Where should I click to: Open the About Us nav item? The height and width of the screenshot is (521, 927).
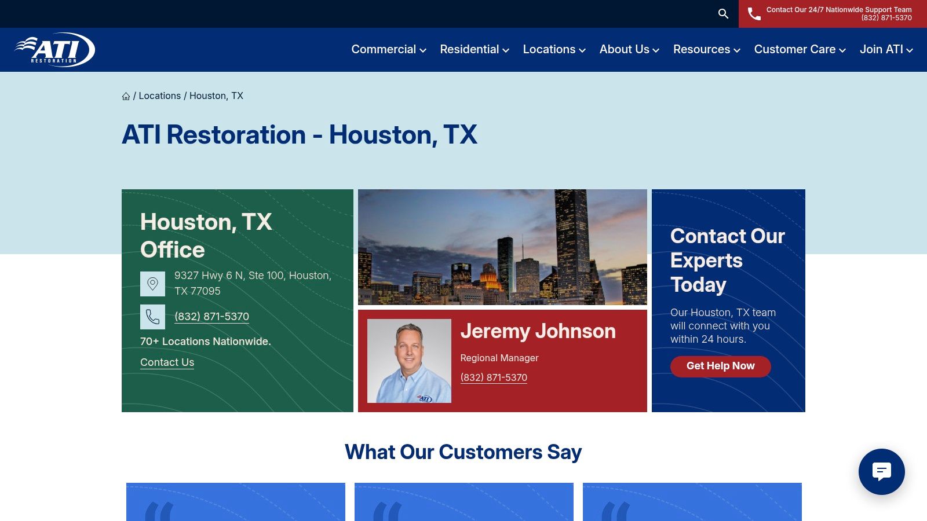coord(625,49)
